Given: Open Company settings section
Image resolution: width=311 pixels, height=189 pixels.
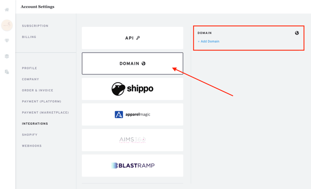Looking at the screenshot, I should pyautogui.click(x=30, y=79).
